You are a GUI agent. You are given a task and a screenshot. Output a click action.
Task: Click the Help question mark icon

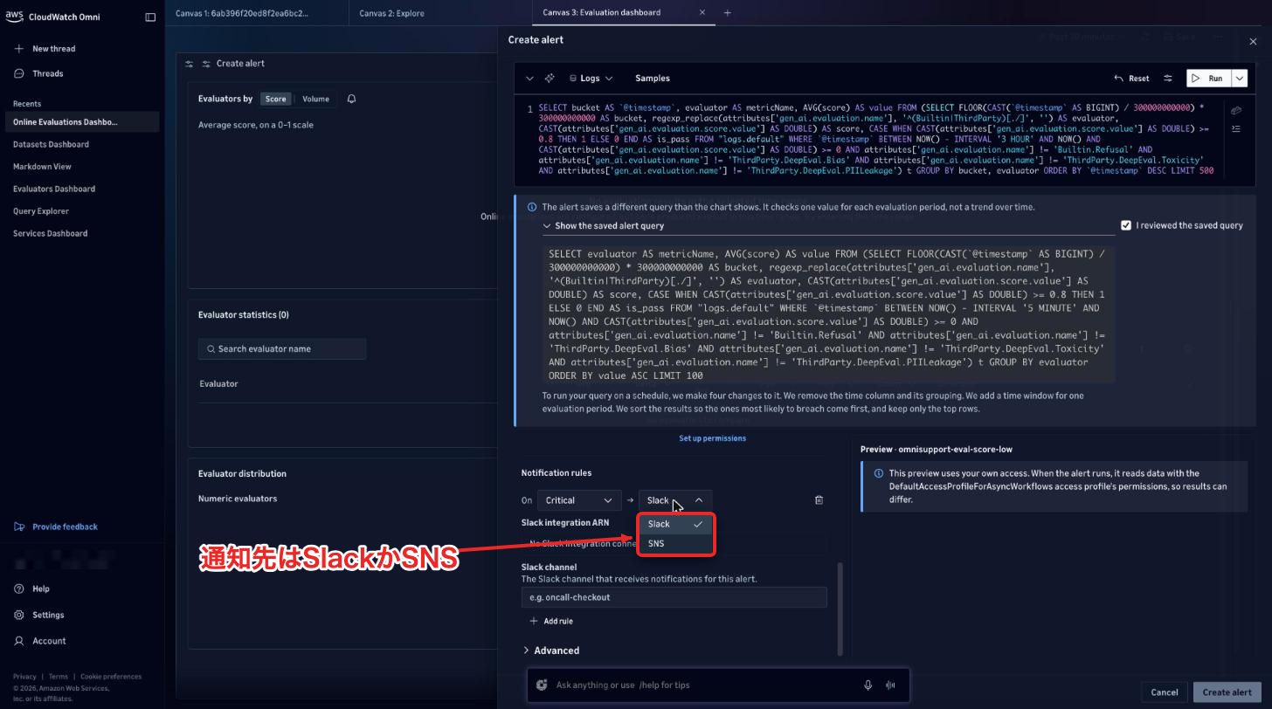click(x=19, y=589)
